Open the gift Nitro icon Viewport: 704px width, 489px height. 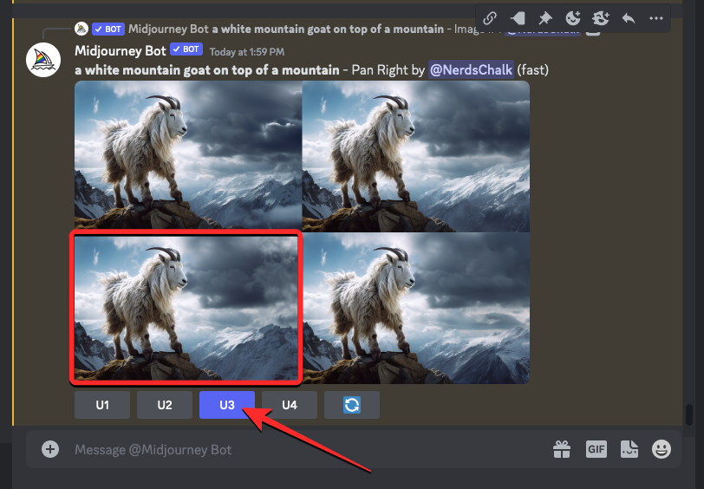click(x=562, y=449)
